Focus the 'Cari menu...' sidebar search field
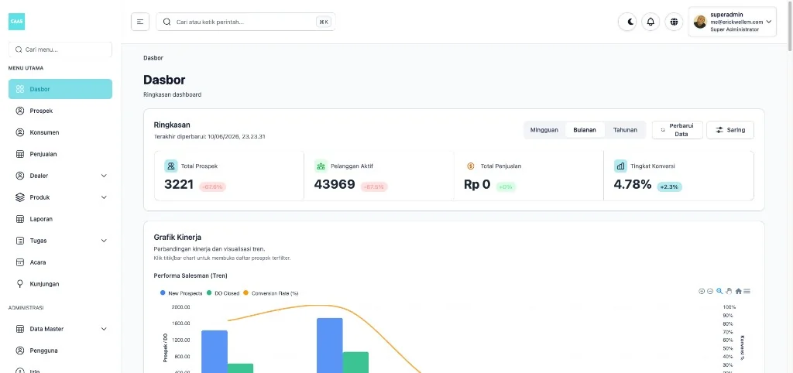 [60, 50]
